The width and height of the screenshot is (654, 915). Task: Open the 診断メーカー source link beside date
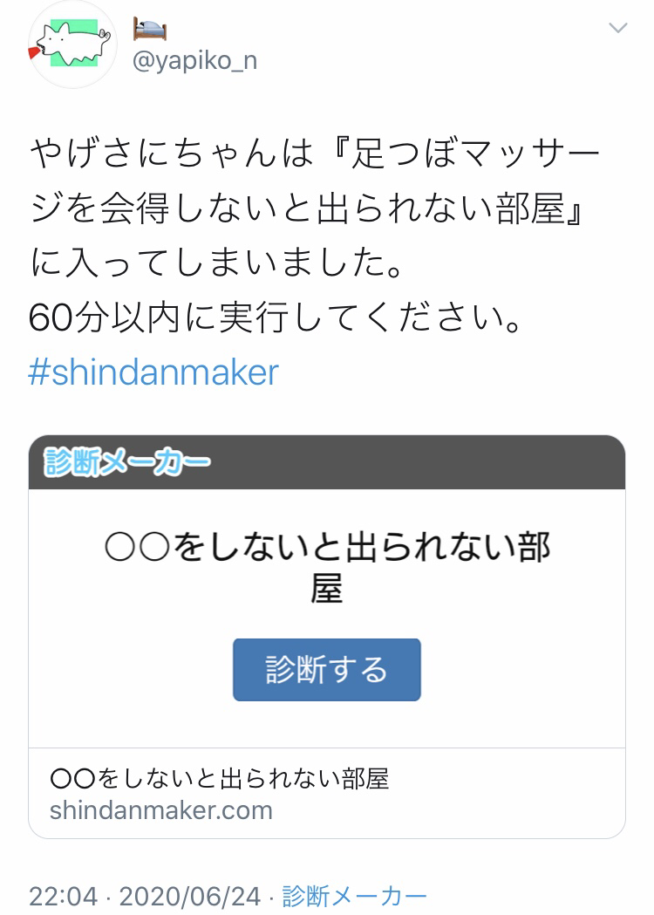point(354,897)
